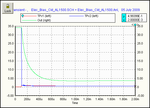Click the 200u tick label on the time axis
Image resolution: width=150 pixels, height=108 pixels.
pyautogui.click(x=27, y=99)
